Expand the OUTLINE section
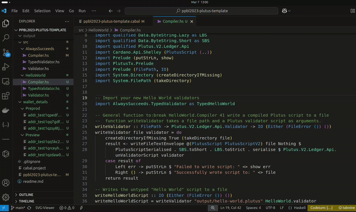This screenshot has height=212, width=356. (x=26, y=194)
